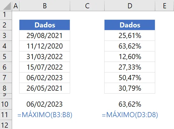Select column B header
This screenshot has height=129, width=174.
pos(45,5)
